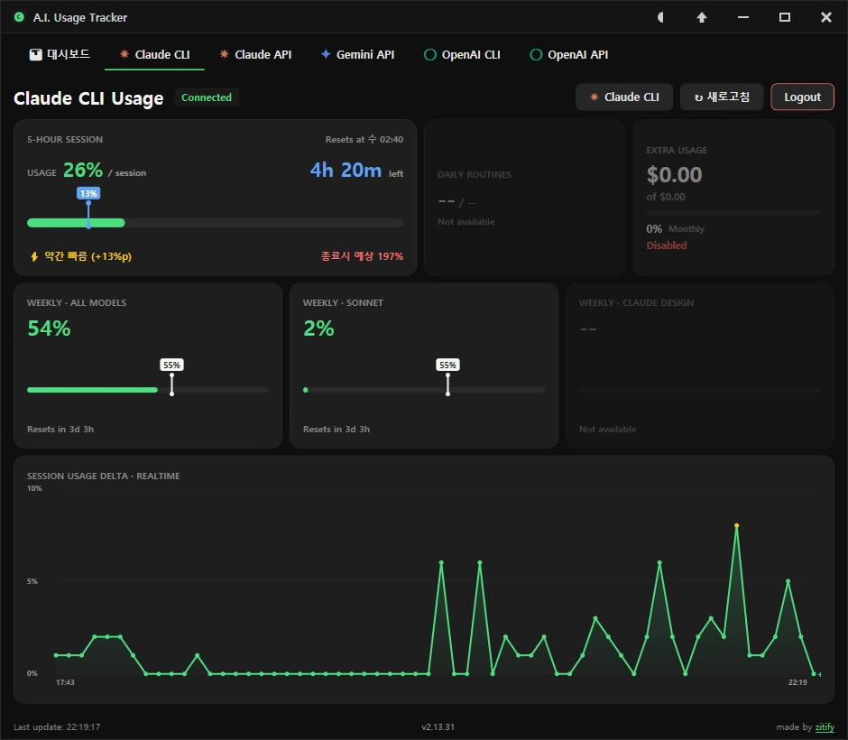Click the 22:19 chart end time label
Screen dimensions: 848x740
[797, 682]
